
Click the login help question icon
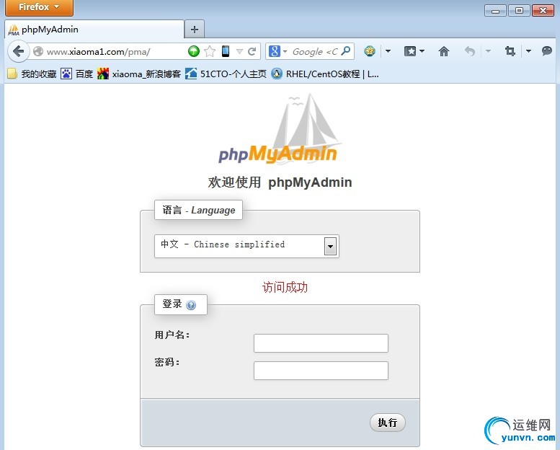191,305
